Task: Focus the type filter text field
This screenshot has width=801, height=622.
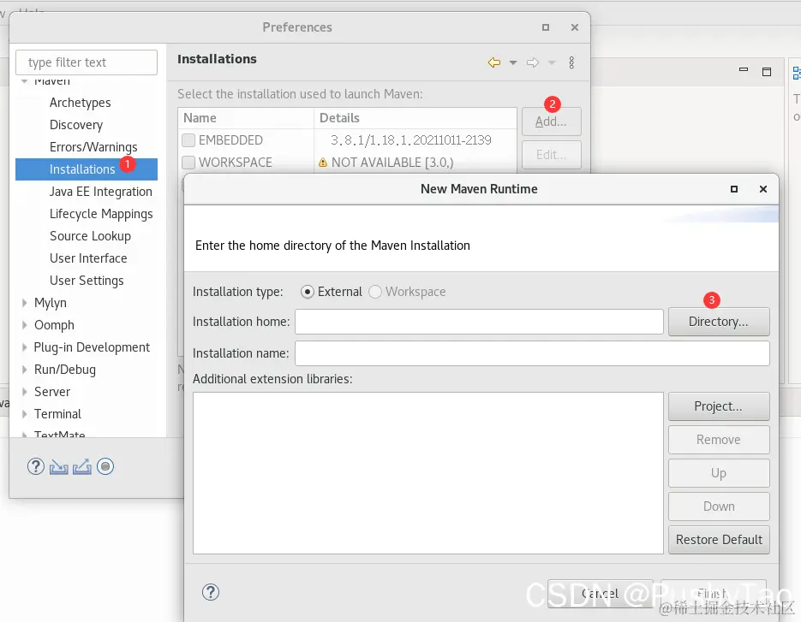Action: [x=87, y=62]
